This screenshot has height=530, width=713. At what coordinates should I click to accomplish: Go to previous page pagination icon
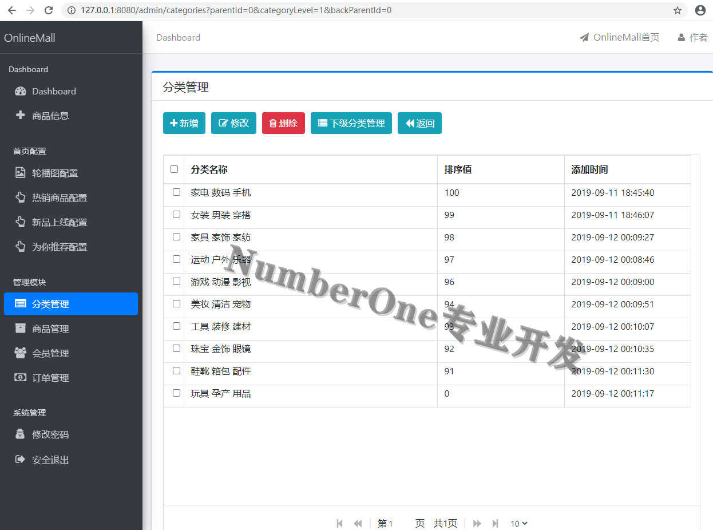[358, 523]
